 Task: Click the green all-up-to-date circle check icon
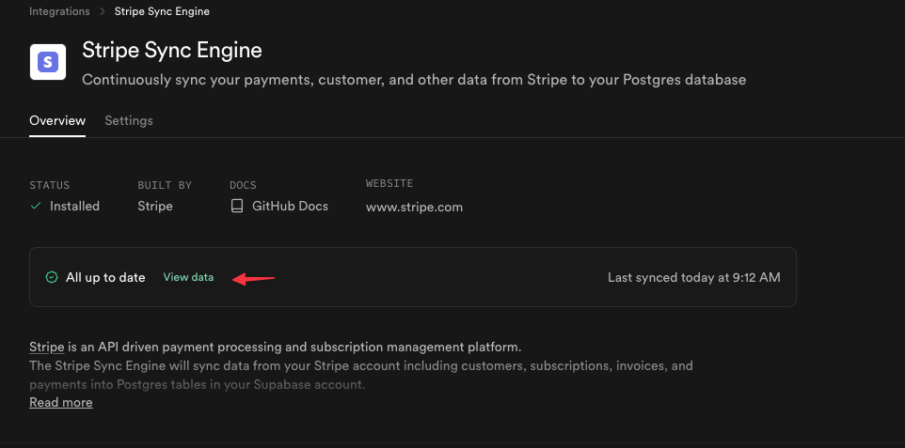[52, 277]
